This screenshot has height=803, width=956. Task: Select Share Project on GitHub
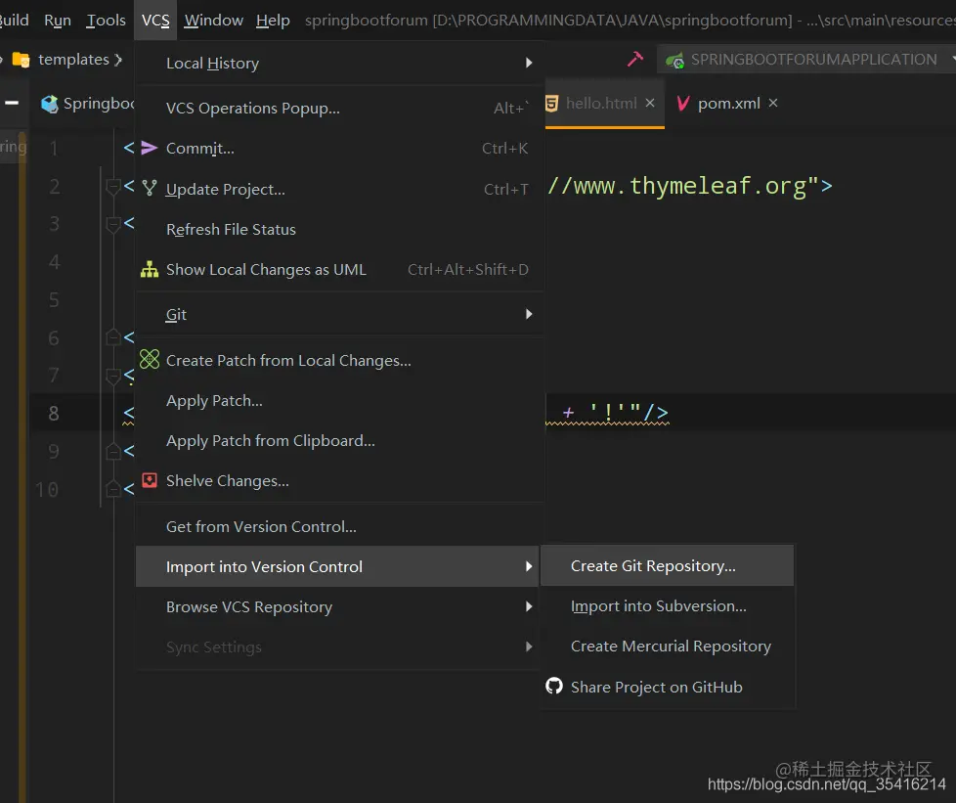pyautogui.click(x=667, y=687)
